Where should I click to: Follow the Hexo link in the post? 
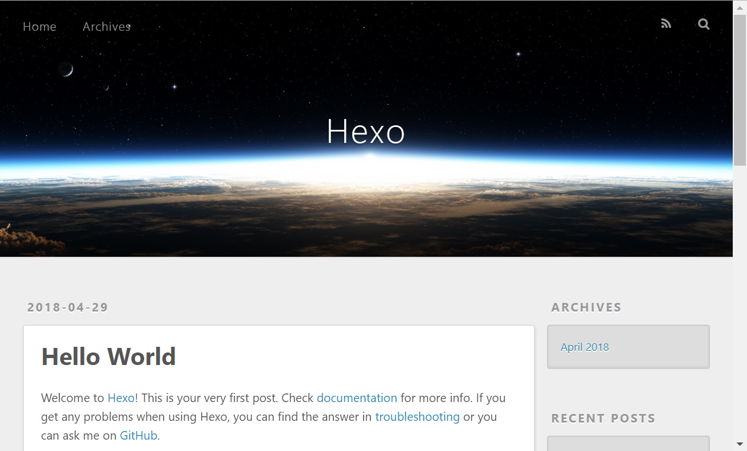coord(121,398)
